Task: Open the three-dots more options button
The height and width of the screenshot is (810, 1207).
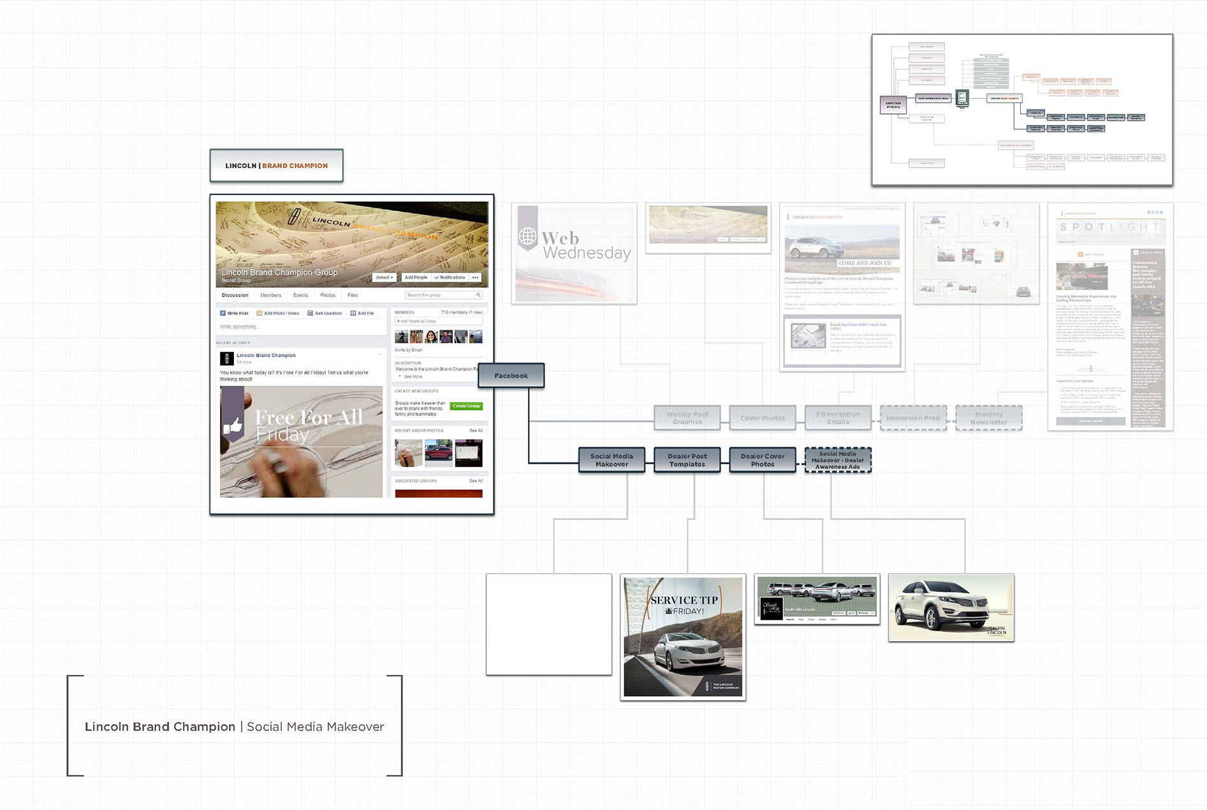Action: (475, 277)
